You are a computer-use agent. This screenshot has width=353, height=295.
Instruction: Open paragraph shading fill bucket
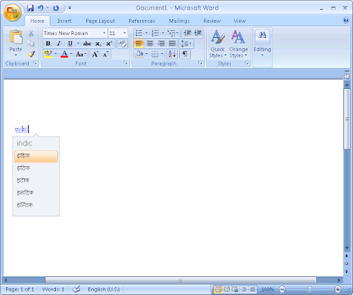pos(139,54)
